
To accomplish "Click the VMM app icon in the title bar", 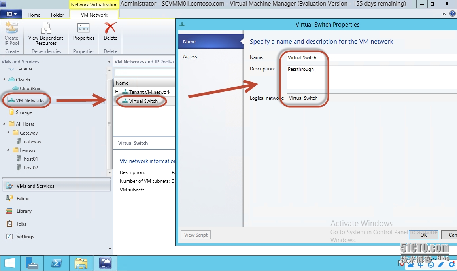I will pos(4,4).
